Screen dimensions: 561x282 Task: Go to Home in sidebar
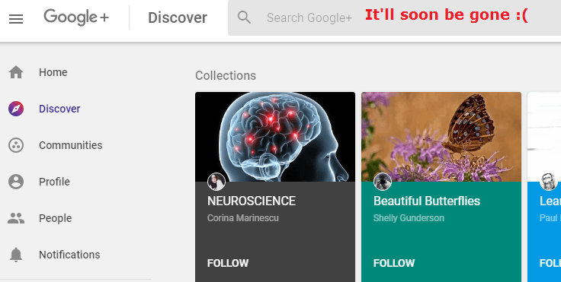pyautogui.click(x=53, y=72)
